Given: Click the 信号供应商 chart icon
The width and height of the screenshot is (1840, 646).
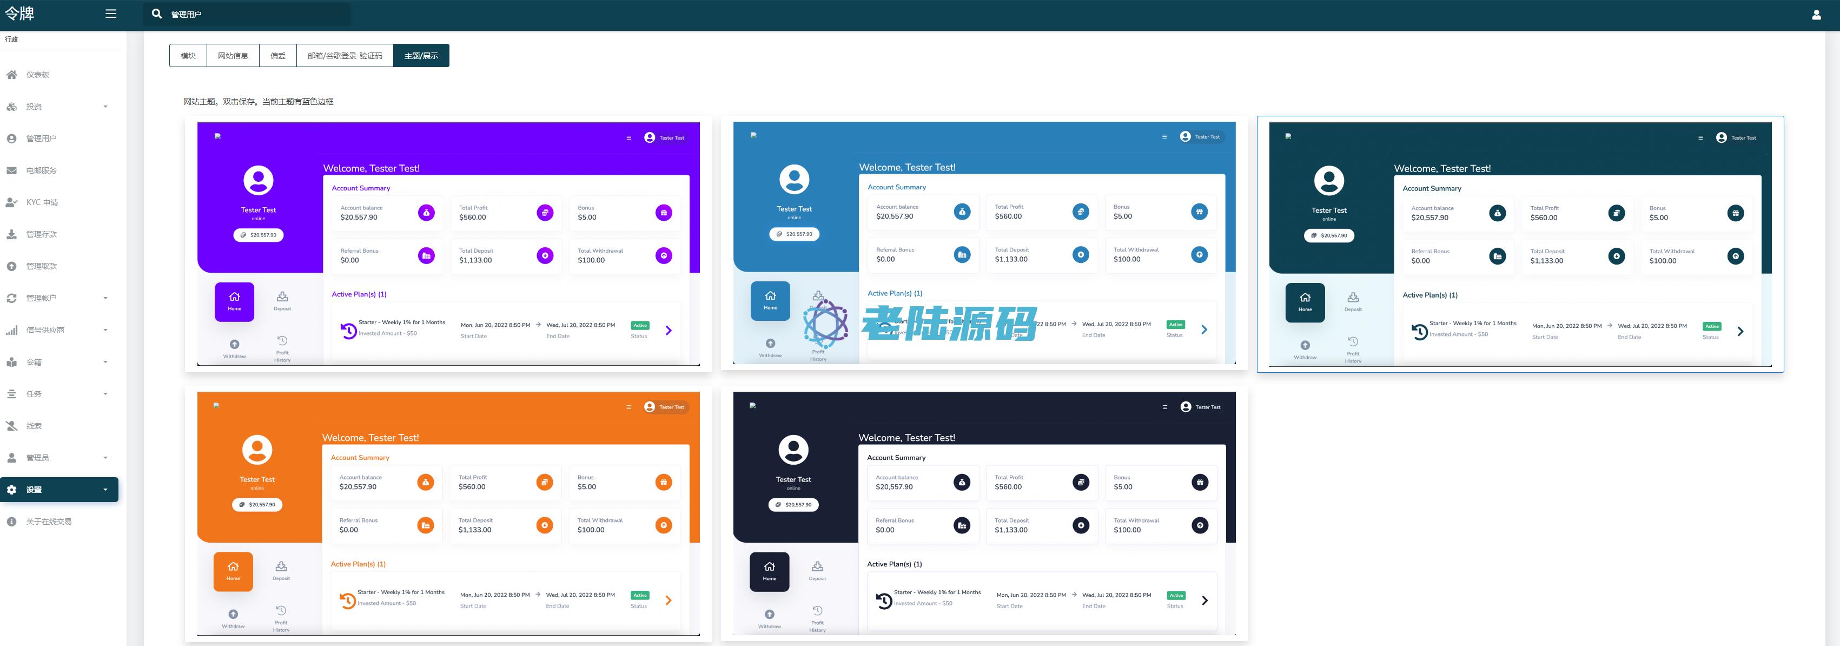Looking at the screenshot, I should (11, 330).
